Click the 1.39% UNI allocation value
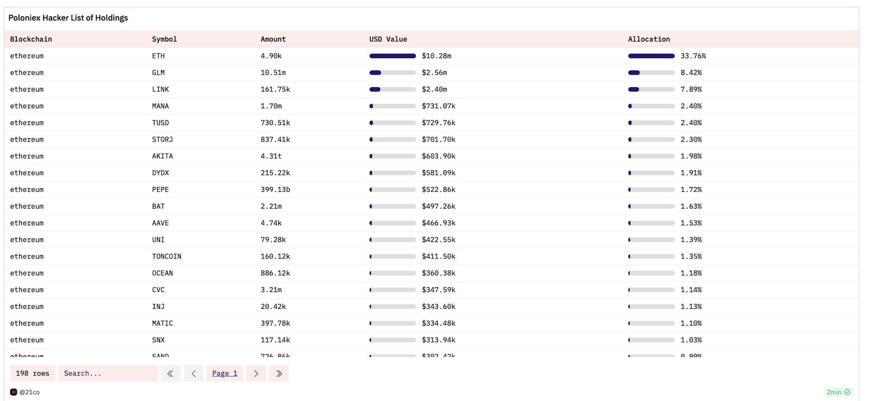The image size is (871, 401). [691, 240]
